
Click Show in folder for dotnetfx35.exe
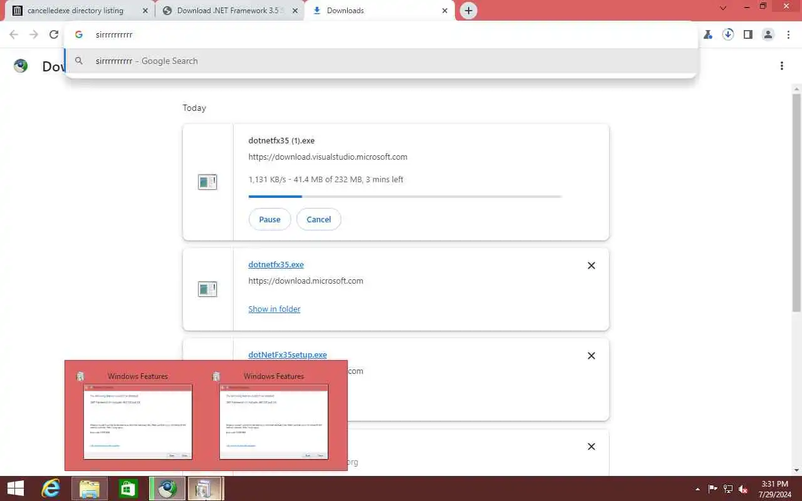(274, 309)
